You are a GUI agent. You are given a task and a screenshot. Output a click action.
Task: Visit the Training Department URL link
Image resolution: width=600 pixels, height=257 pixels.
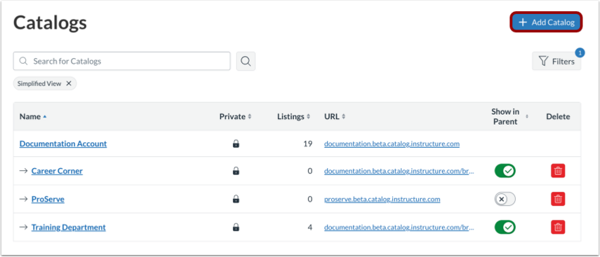[x=399, y=227]
